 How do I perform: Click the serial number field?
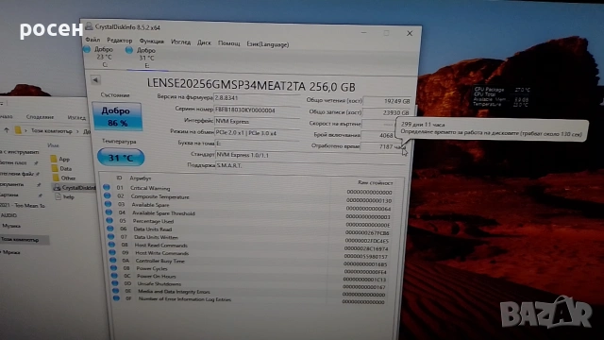point(257,110)
